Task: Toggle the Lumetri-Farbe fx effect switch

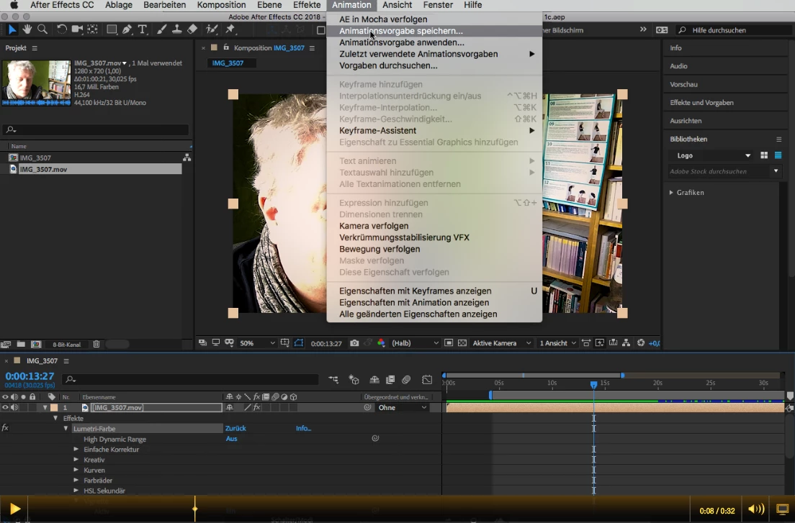Action: (5, 428)
